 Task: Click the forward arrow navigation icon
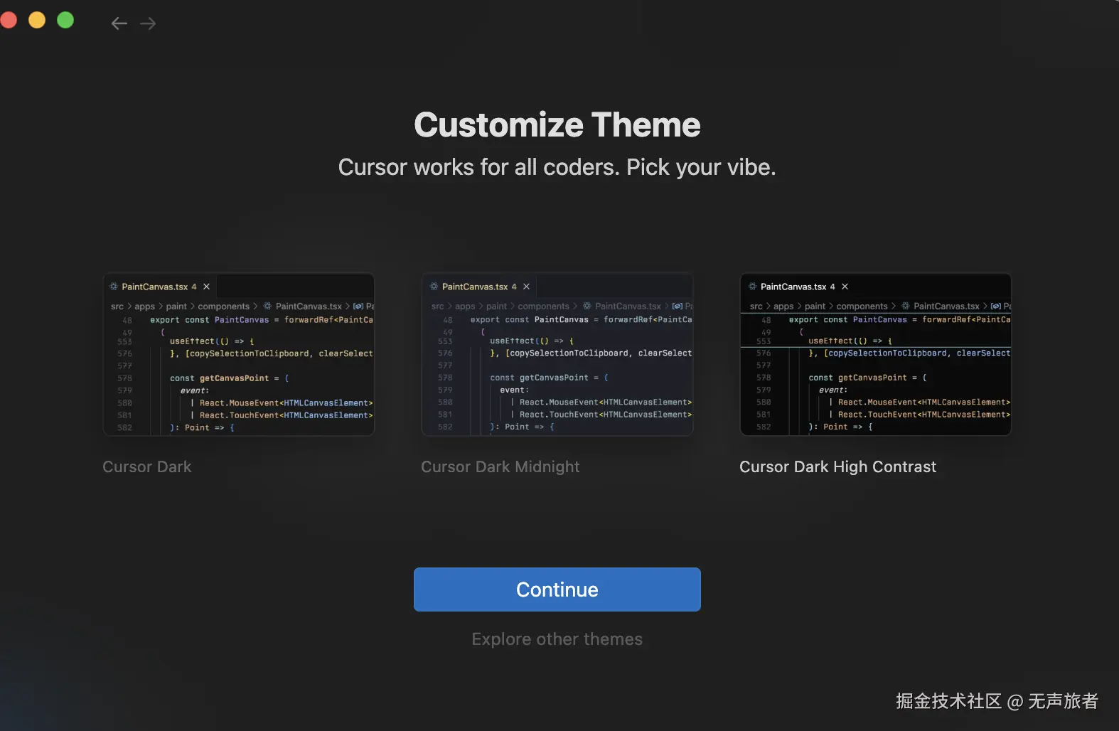tap(148, 23)
